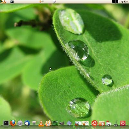Click VLC cone icon in top panel
129x129 pixels.
pyautogui.click(x=5, y=2)
